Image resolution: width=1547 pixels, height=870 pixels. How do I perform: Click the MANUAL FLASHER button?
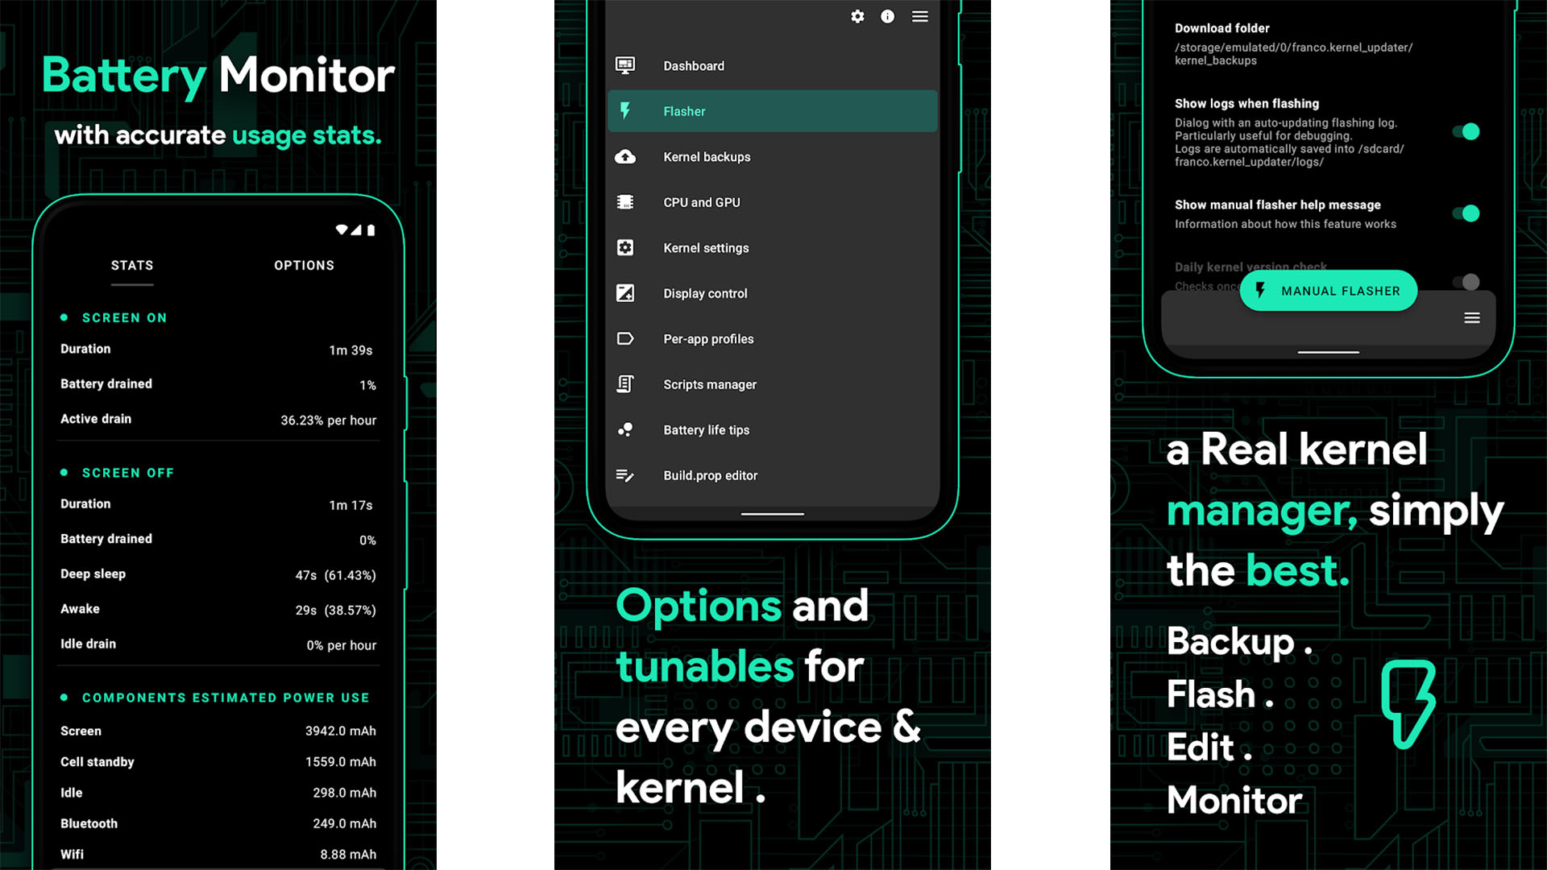click(1328, 290)
